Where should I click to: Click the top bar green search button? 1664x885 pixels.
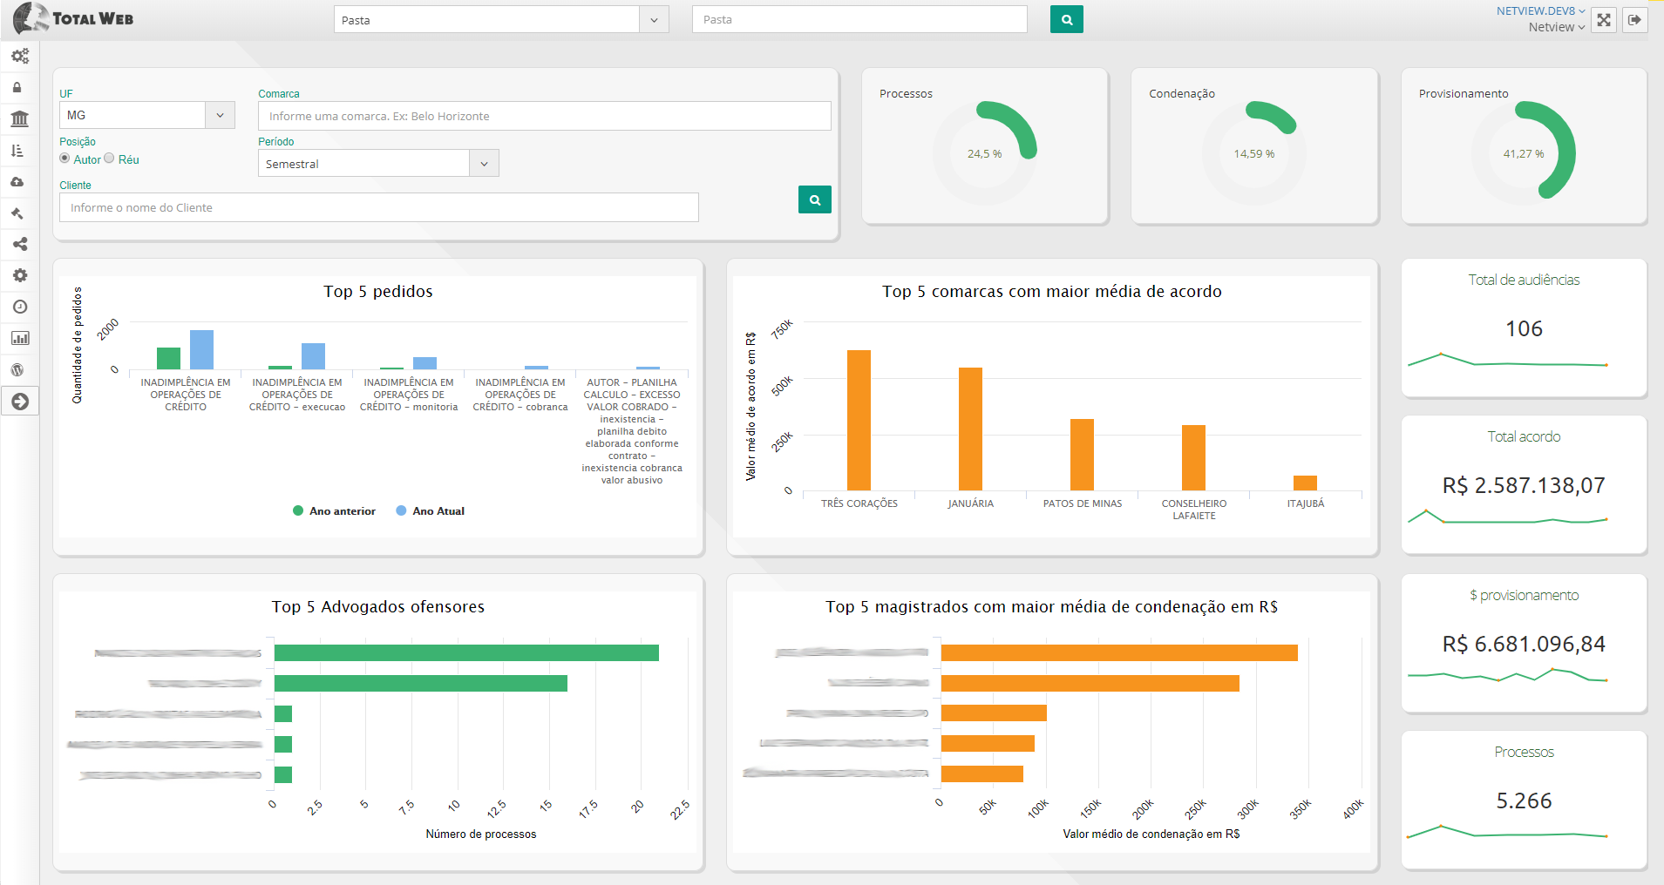pyautogui.click(x=1066, y=19)
